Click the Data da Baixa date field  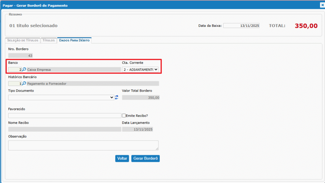tap(241, 26)
